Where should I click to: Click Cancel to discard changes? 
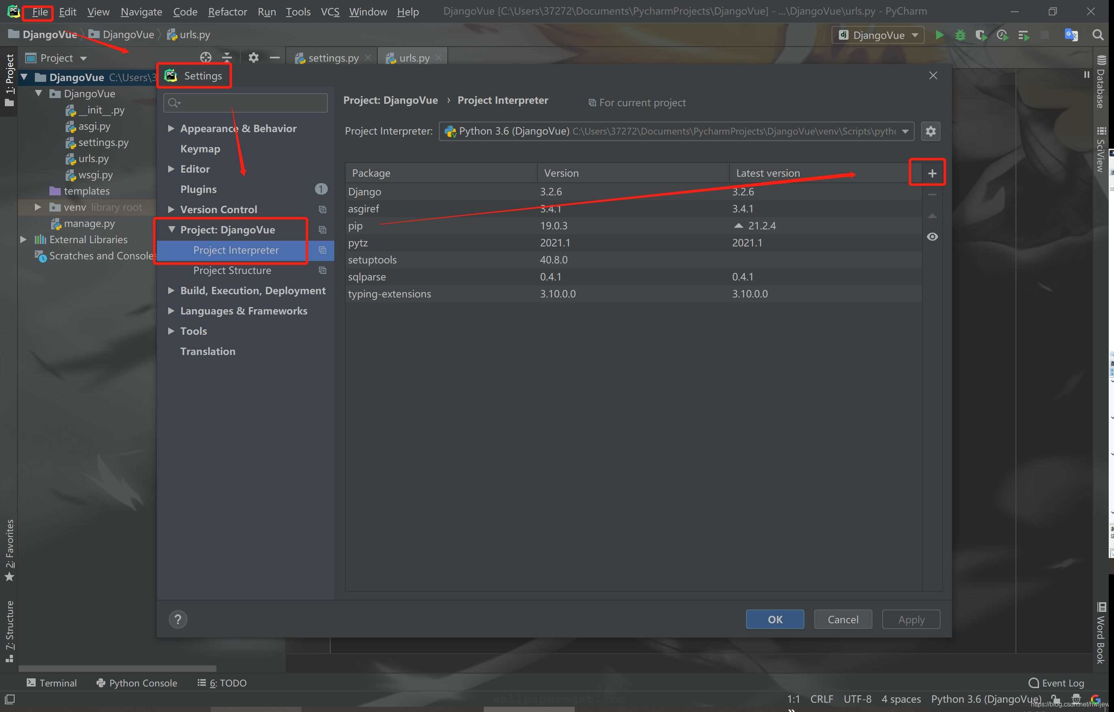843,619
